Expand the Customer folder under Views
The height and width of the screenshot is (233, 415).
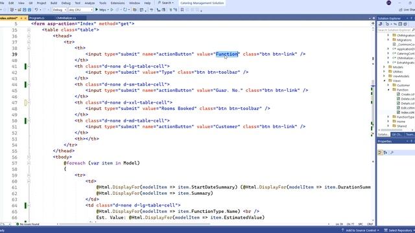(388, 85)
